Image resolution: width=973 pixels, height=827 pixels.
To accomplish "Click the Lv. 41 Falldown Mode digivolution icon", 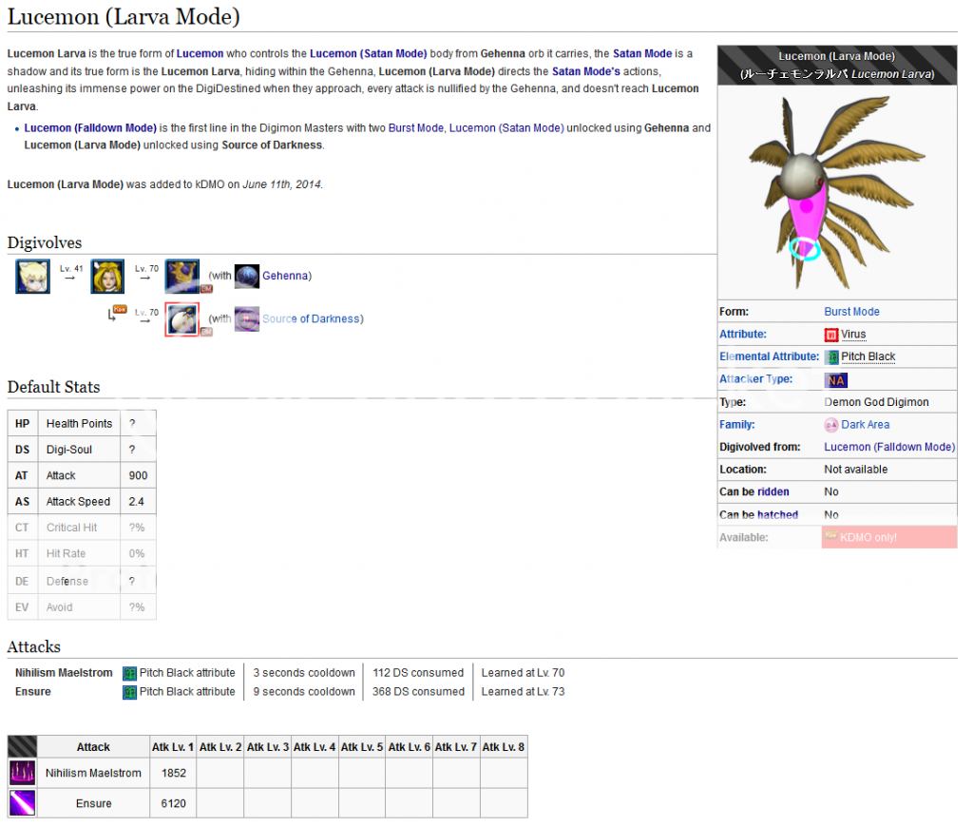I will pos(107,277).
